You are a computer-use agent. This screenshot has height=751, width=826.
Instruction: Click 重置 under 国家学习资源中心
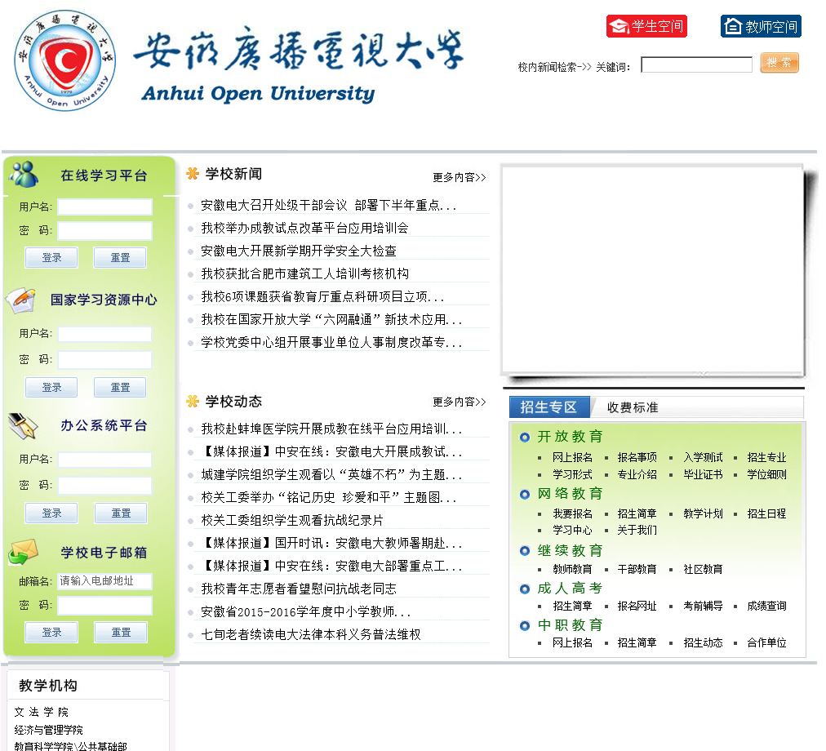click(120, 388)
